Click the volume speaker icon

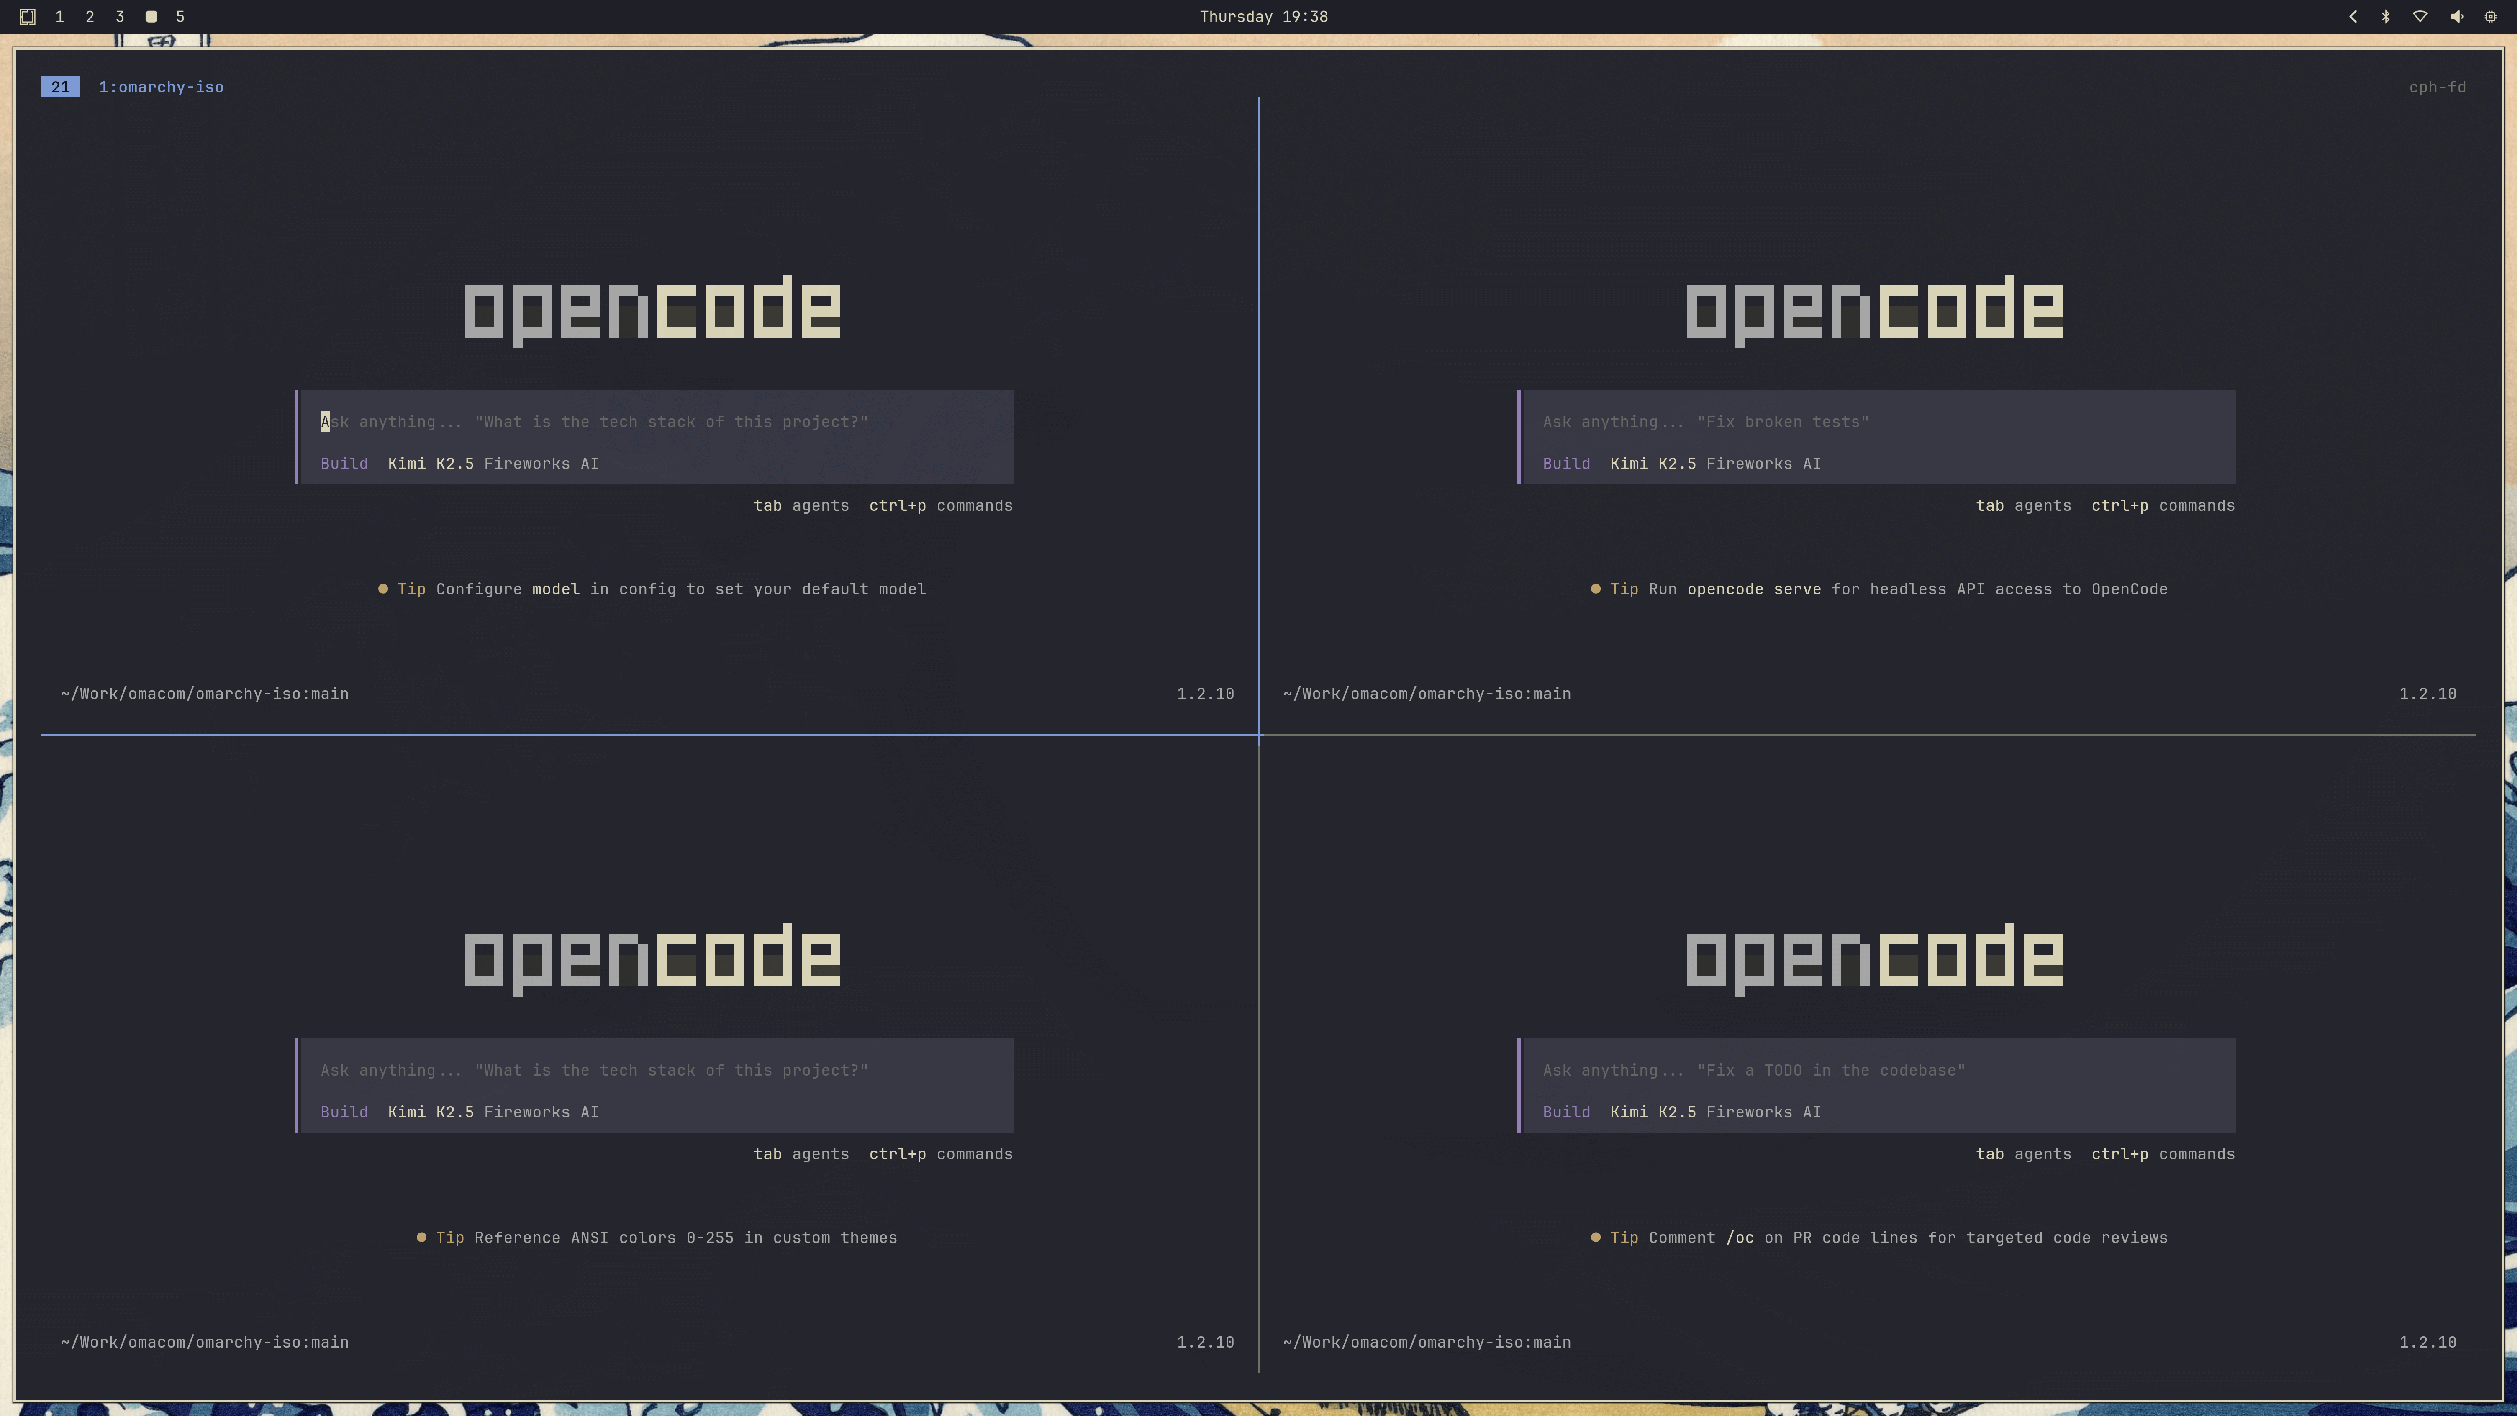click(2456, 17)
